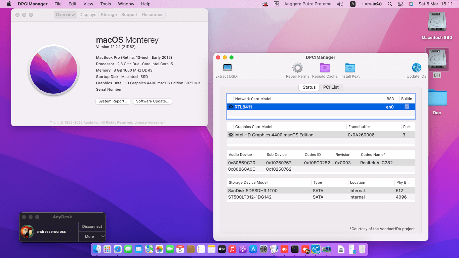The width and height of the screenshot is (459, 258).
Task: Click the date and time clock
Action: (436, 4)
